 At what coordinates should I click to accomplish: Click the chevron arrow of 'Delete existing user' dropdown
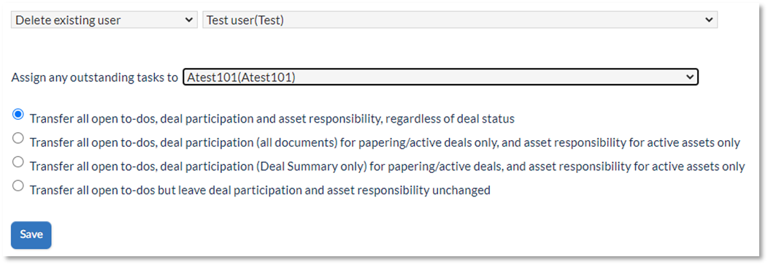click(x=188, y=20)
